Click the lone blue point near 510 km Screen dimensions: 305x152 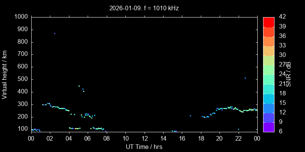tap(245, 78)
